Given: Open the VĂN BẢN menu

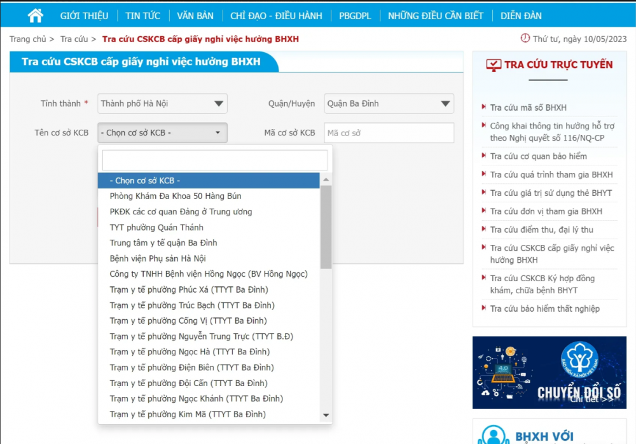Looking at the screenshot, I should pos(195,16).
